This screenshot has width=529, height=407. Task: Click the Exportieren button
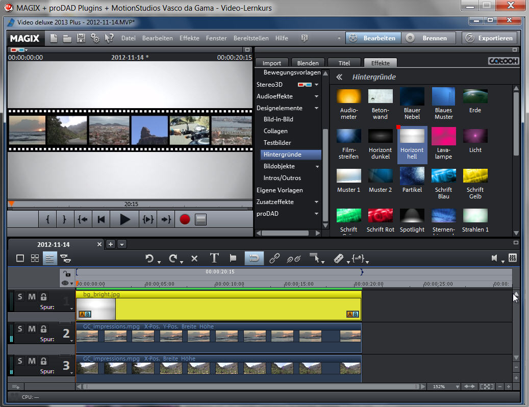pyautogui.click(x=490, y=38)
